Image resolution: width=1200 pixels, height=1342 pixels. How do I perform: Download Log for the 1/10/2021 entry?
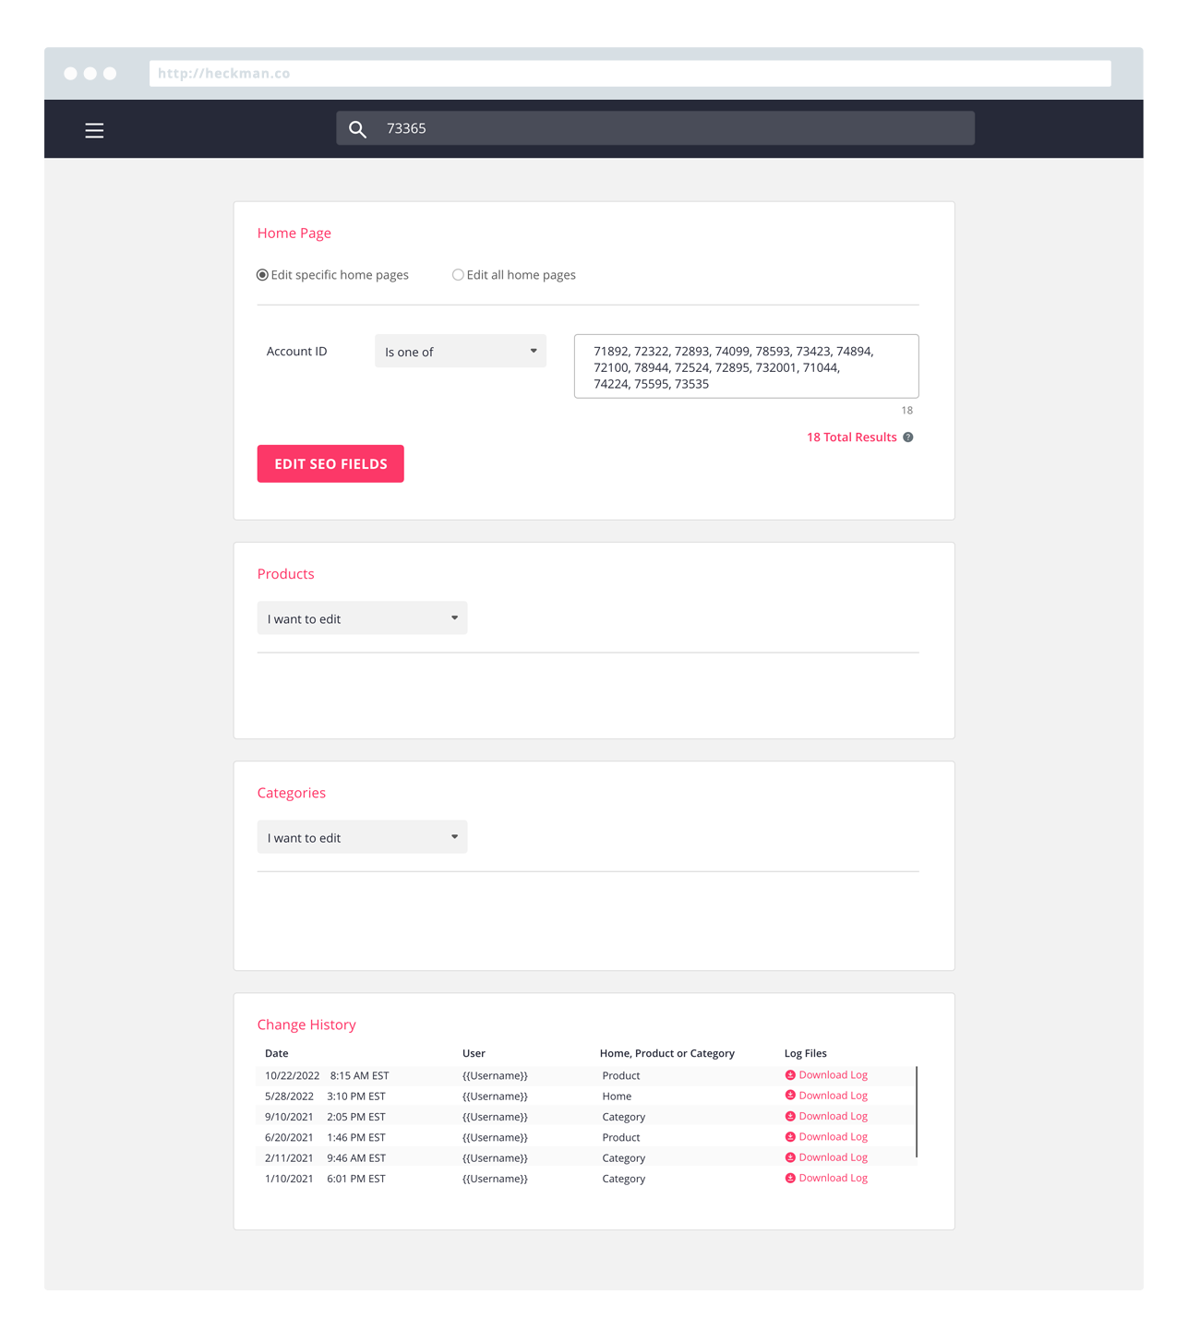pyautogui.click(x=833, y=1179)
